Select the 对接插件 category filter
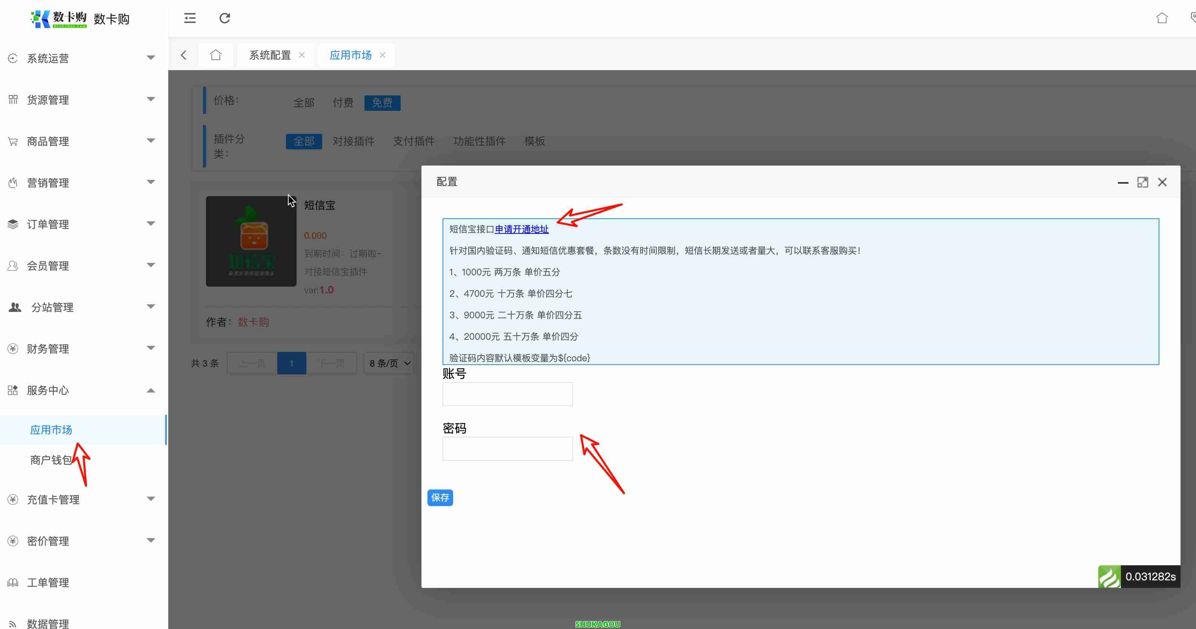Image resolution: width=1196 pixels, height=629 pixels. point(354,141)
